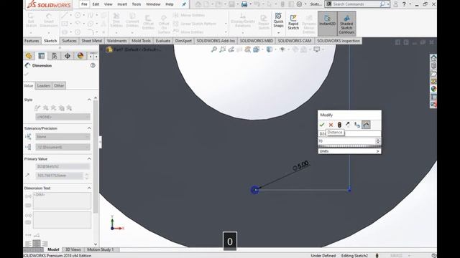Open SOLIDWORKS Inspection tab

[x=339, y=41]
